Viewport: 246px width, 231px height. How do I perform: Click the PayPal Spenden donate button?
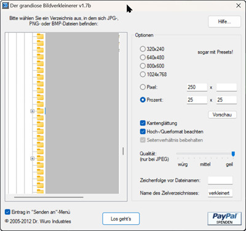pos(224,219)
